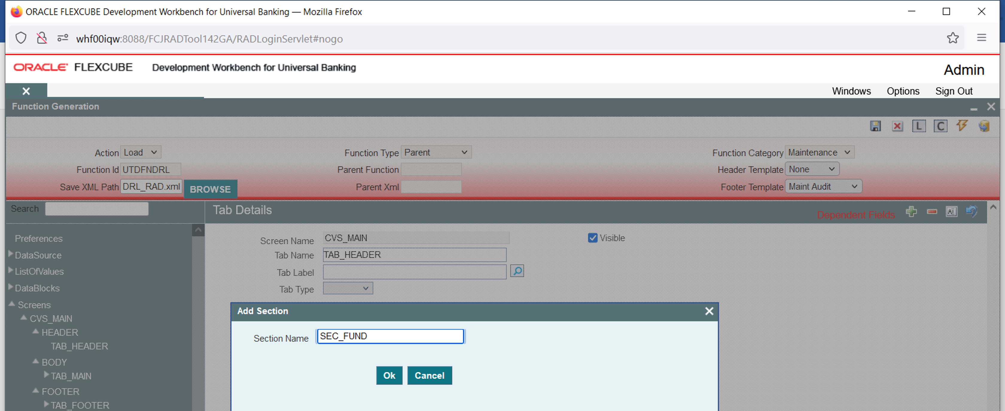The height and width of the screenshot is (411, 1005).
Task: Open the Options menu
Action: pyautogui.click(x=902, y=91)
